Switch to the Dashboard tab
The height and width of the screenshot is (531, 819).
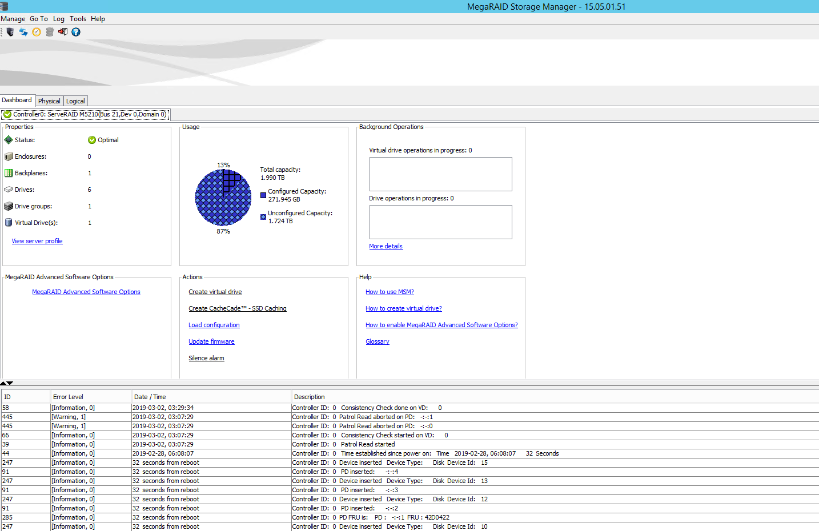(17, 100)
